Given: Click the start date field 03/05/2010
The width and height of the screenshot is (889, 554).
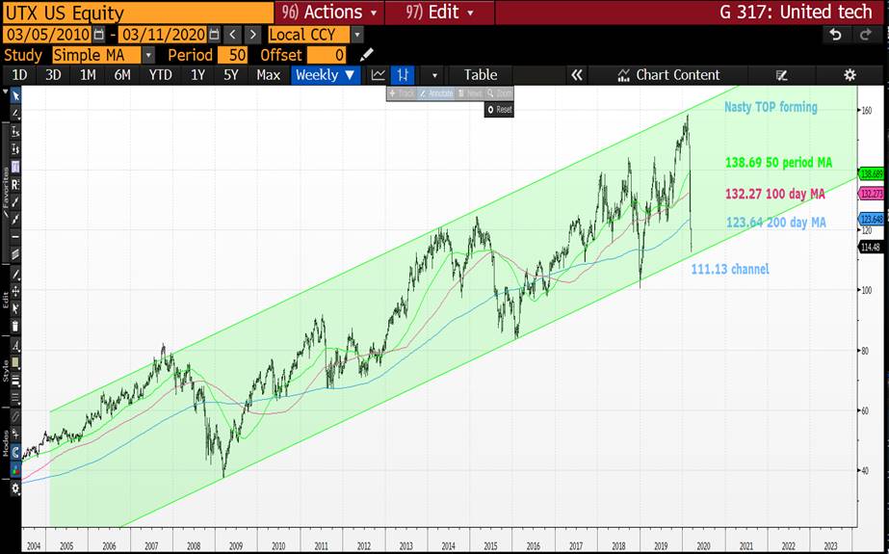Looking at the screenshot, I should pyautogui.click(x=47, y=35).
